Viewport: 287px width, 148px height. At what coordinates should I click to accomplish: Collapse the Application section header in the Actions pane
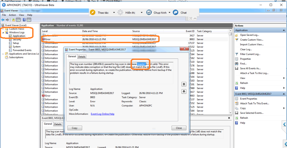[284, 30]
